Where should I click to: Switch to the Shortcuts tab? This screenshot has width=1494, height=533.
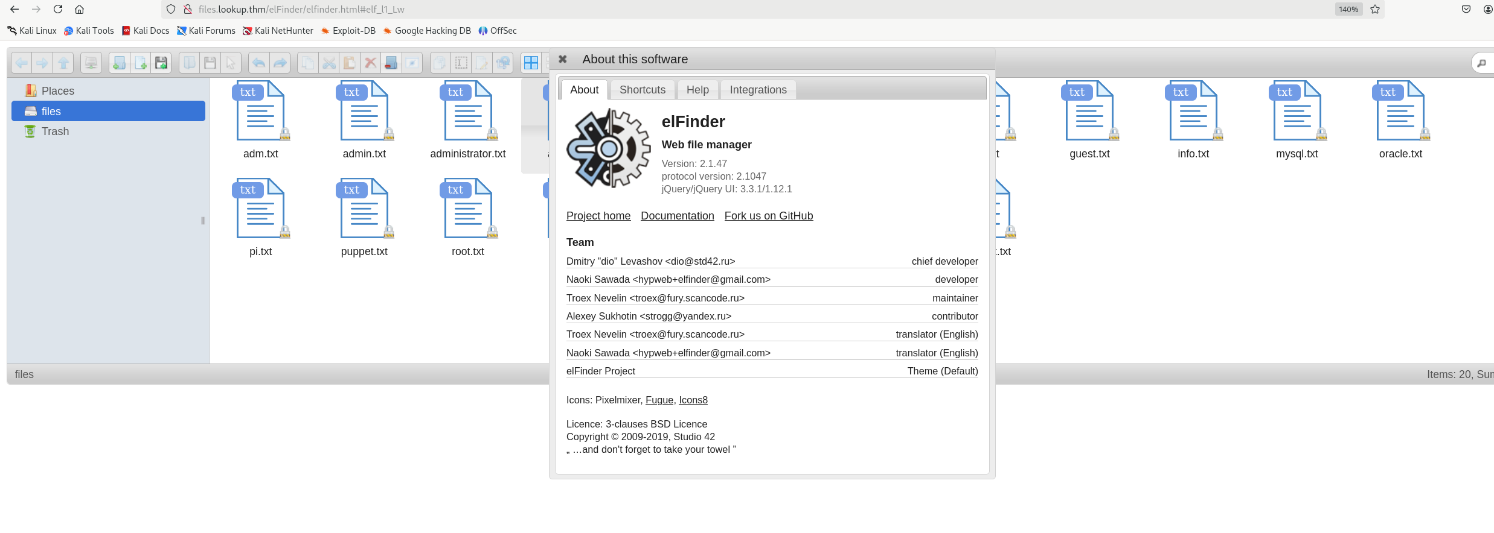tap(643, 90)
